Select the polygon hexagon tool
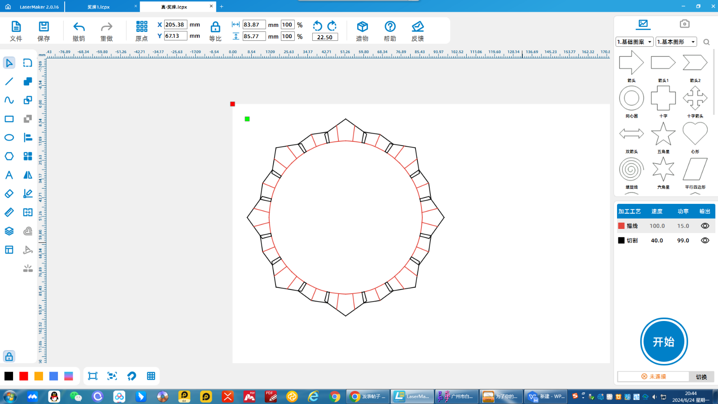This screenshot has width=718, height=404. coord(9,156)
